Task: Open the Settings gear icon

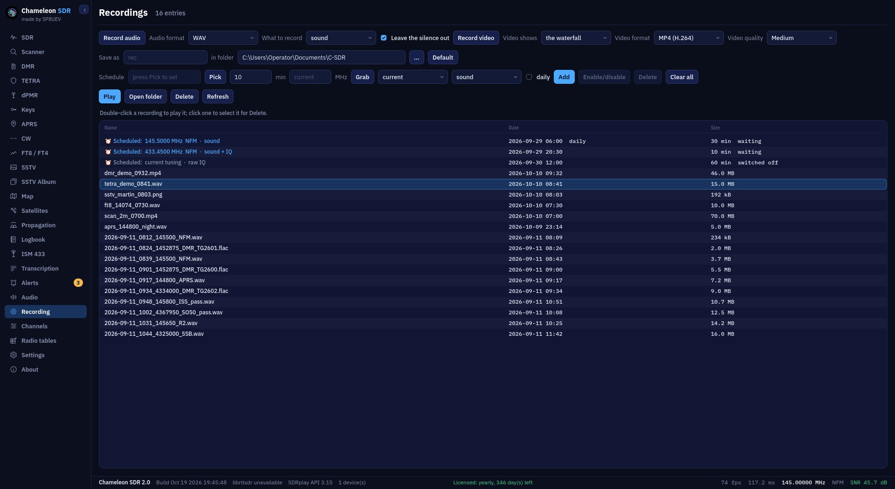Action: (x=14, y=355)
